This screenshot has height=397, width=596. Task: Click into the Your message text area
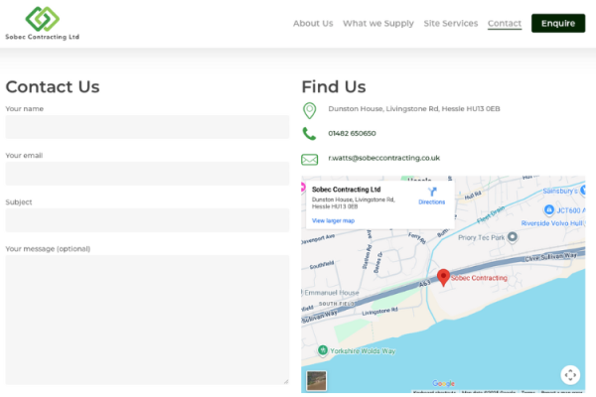147,320
